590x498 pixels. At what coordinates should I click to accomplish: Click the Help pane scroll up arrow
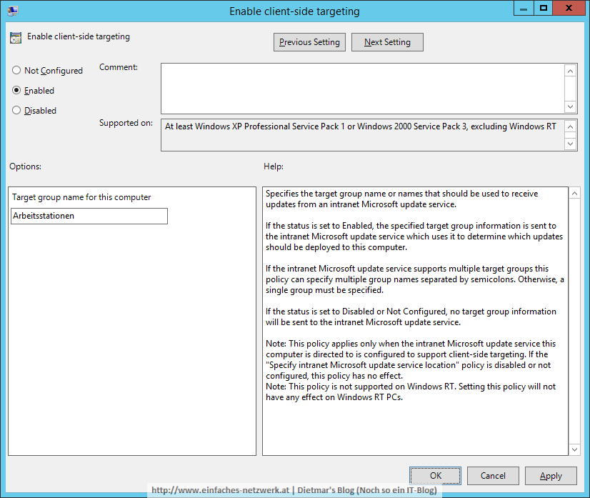click(x=574, y=194)
